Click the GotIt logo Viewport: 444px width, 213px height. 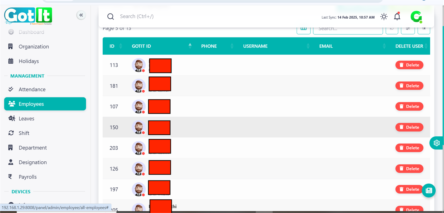[28, 16]
